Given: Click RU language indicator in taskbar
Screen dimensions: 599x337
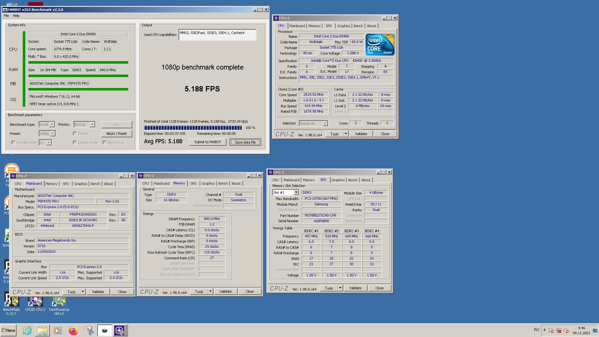Looking at the screenshot, I should 536,330.
